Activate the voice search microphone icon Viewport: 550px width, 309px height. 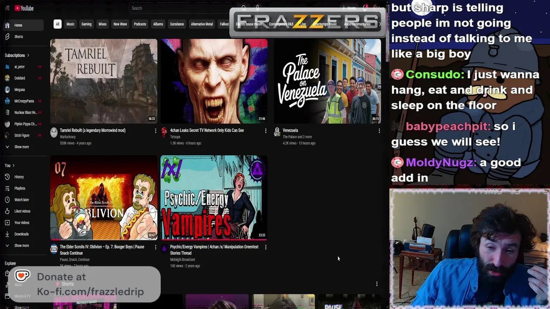[x=257, y=8]
